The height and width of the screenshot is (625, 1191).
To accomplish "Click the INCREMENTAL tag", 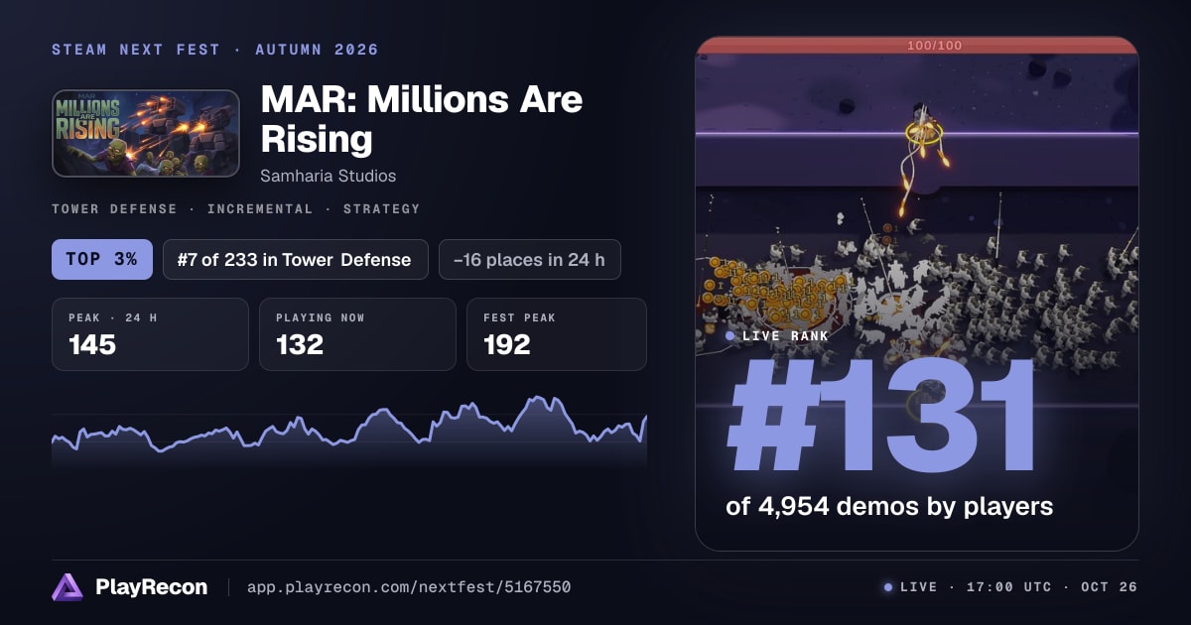I will click(x=260, y=209).
